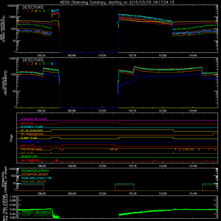
Task: Click the 10:30 tick under decimation panel
Action: (x=163, y=194)
